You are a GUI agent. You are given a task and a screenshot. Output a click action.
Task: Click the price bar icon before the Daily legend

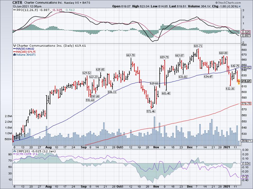[x=15, y=46]
